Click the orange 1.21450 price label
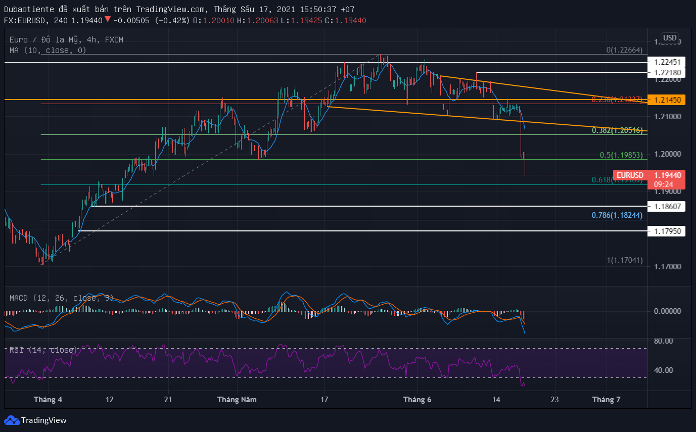Viewport: 696px width, 432px height. [667, 100]
